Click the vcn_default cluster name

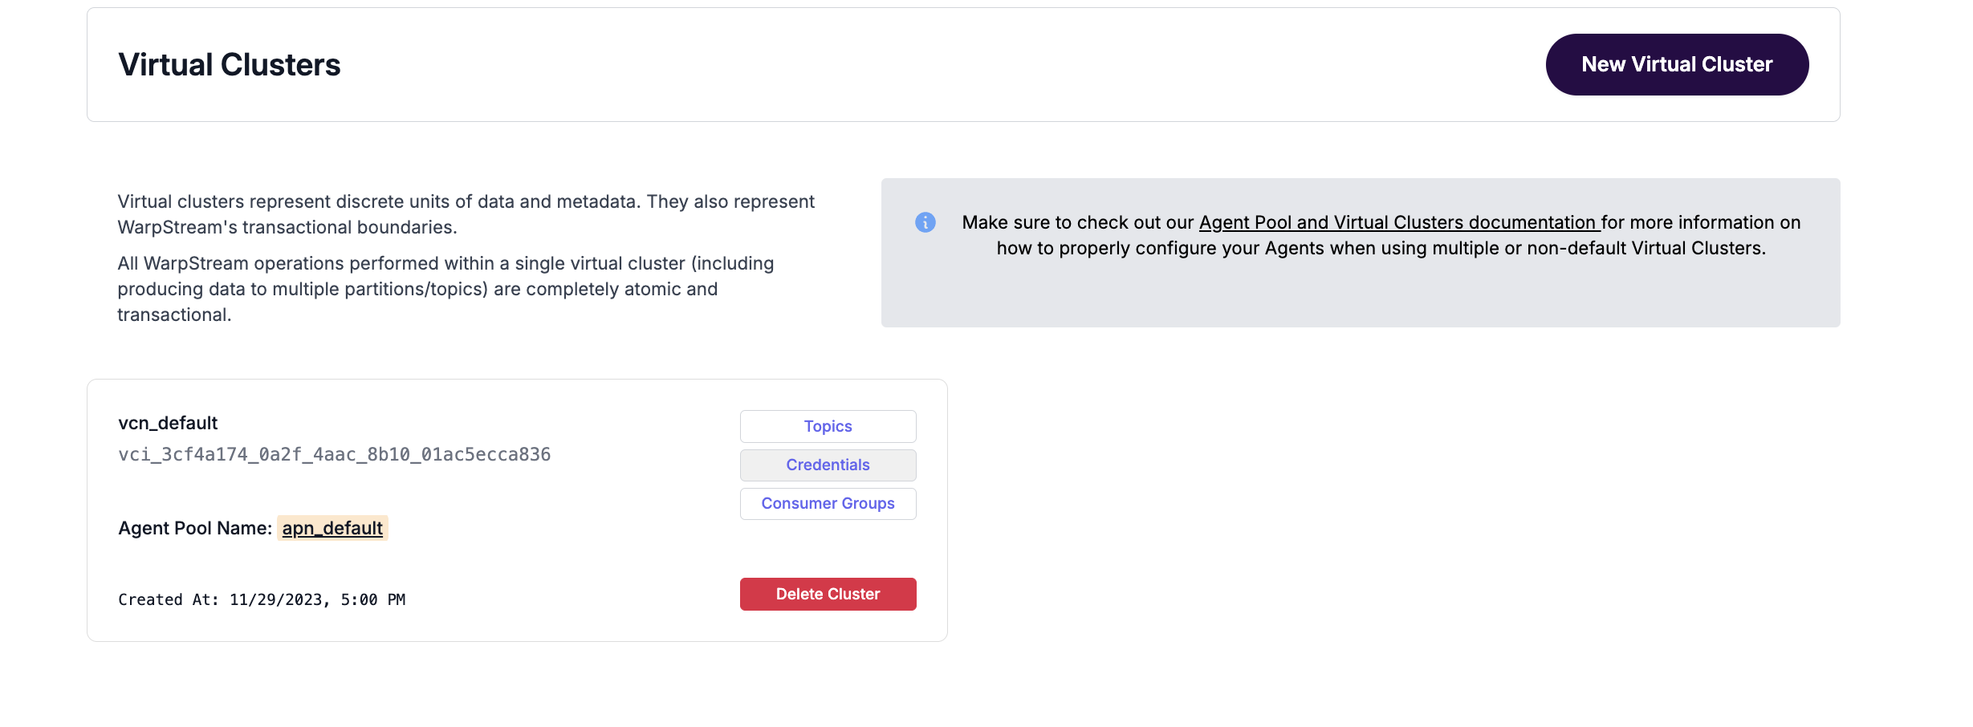point(168,423)
